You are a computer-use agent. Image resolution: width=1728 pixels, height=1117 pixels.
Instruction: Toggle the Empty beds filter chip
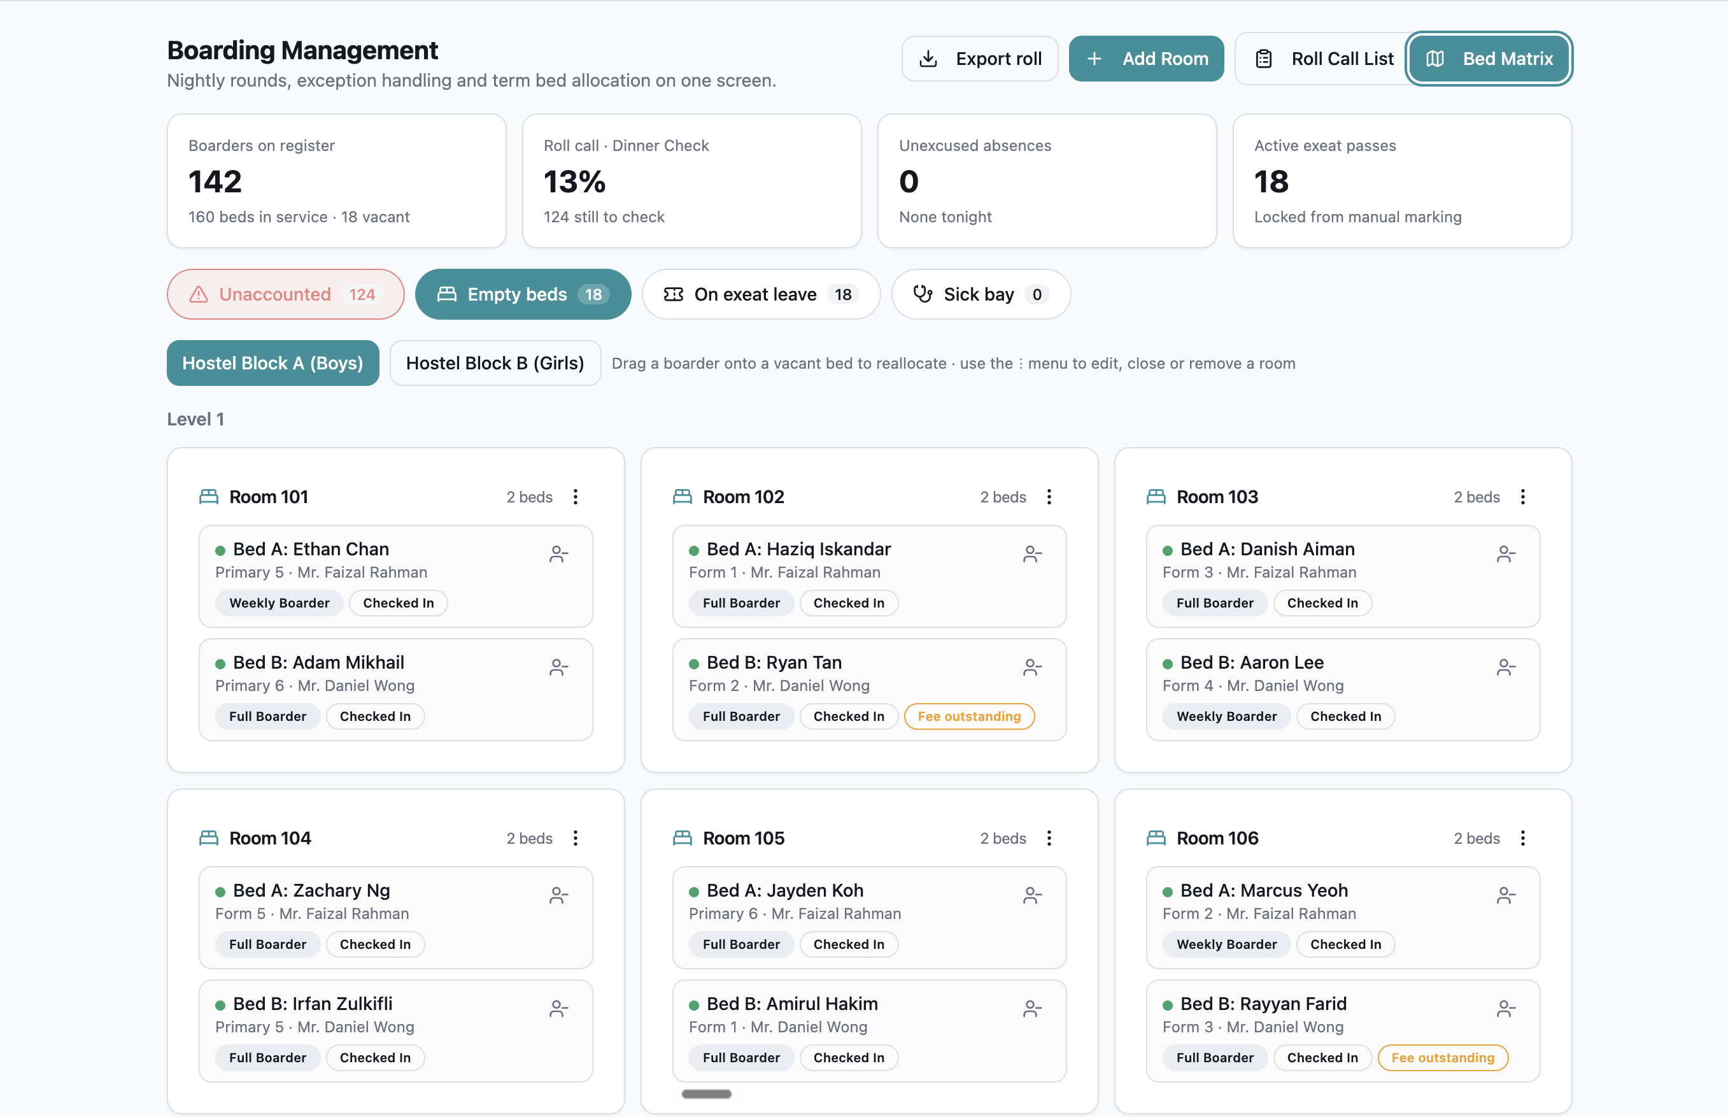[523, 294]
